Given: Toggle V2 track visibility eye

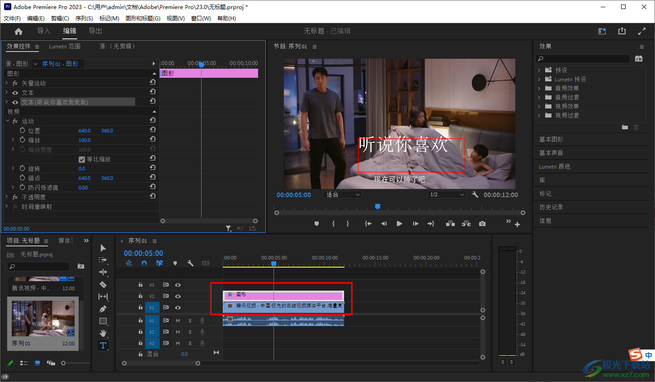Looking at the screenshot, I should [178, 296].
